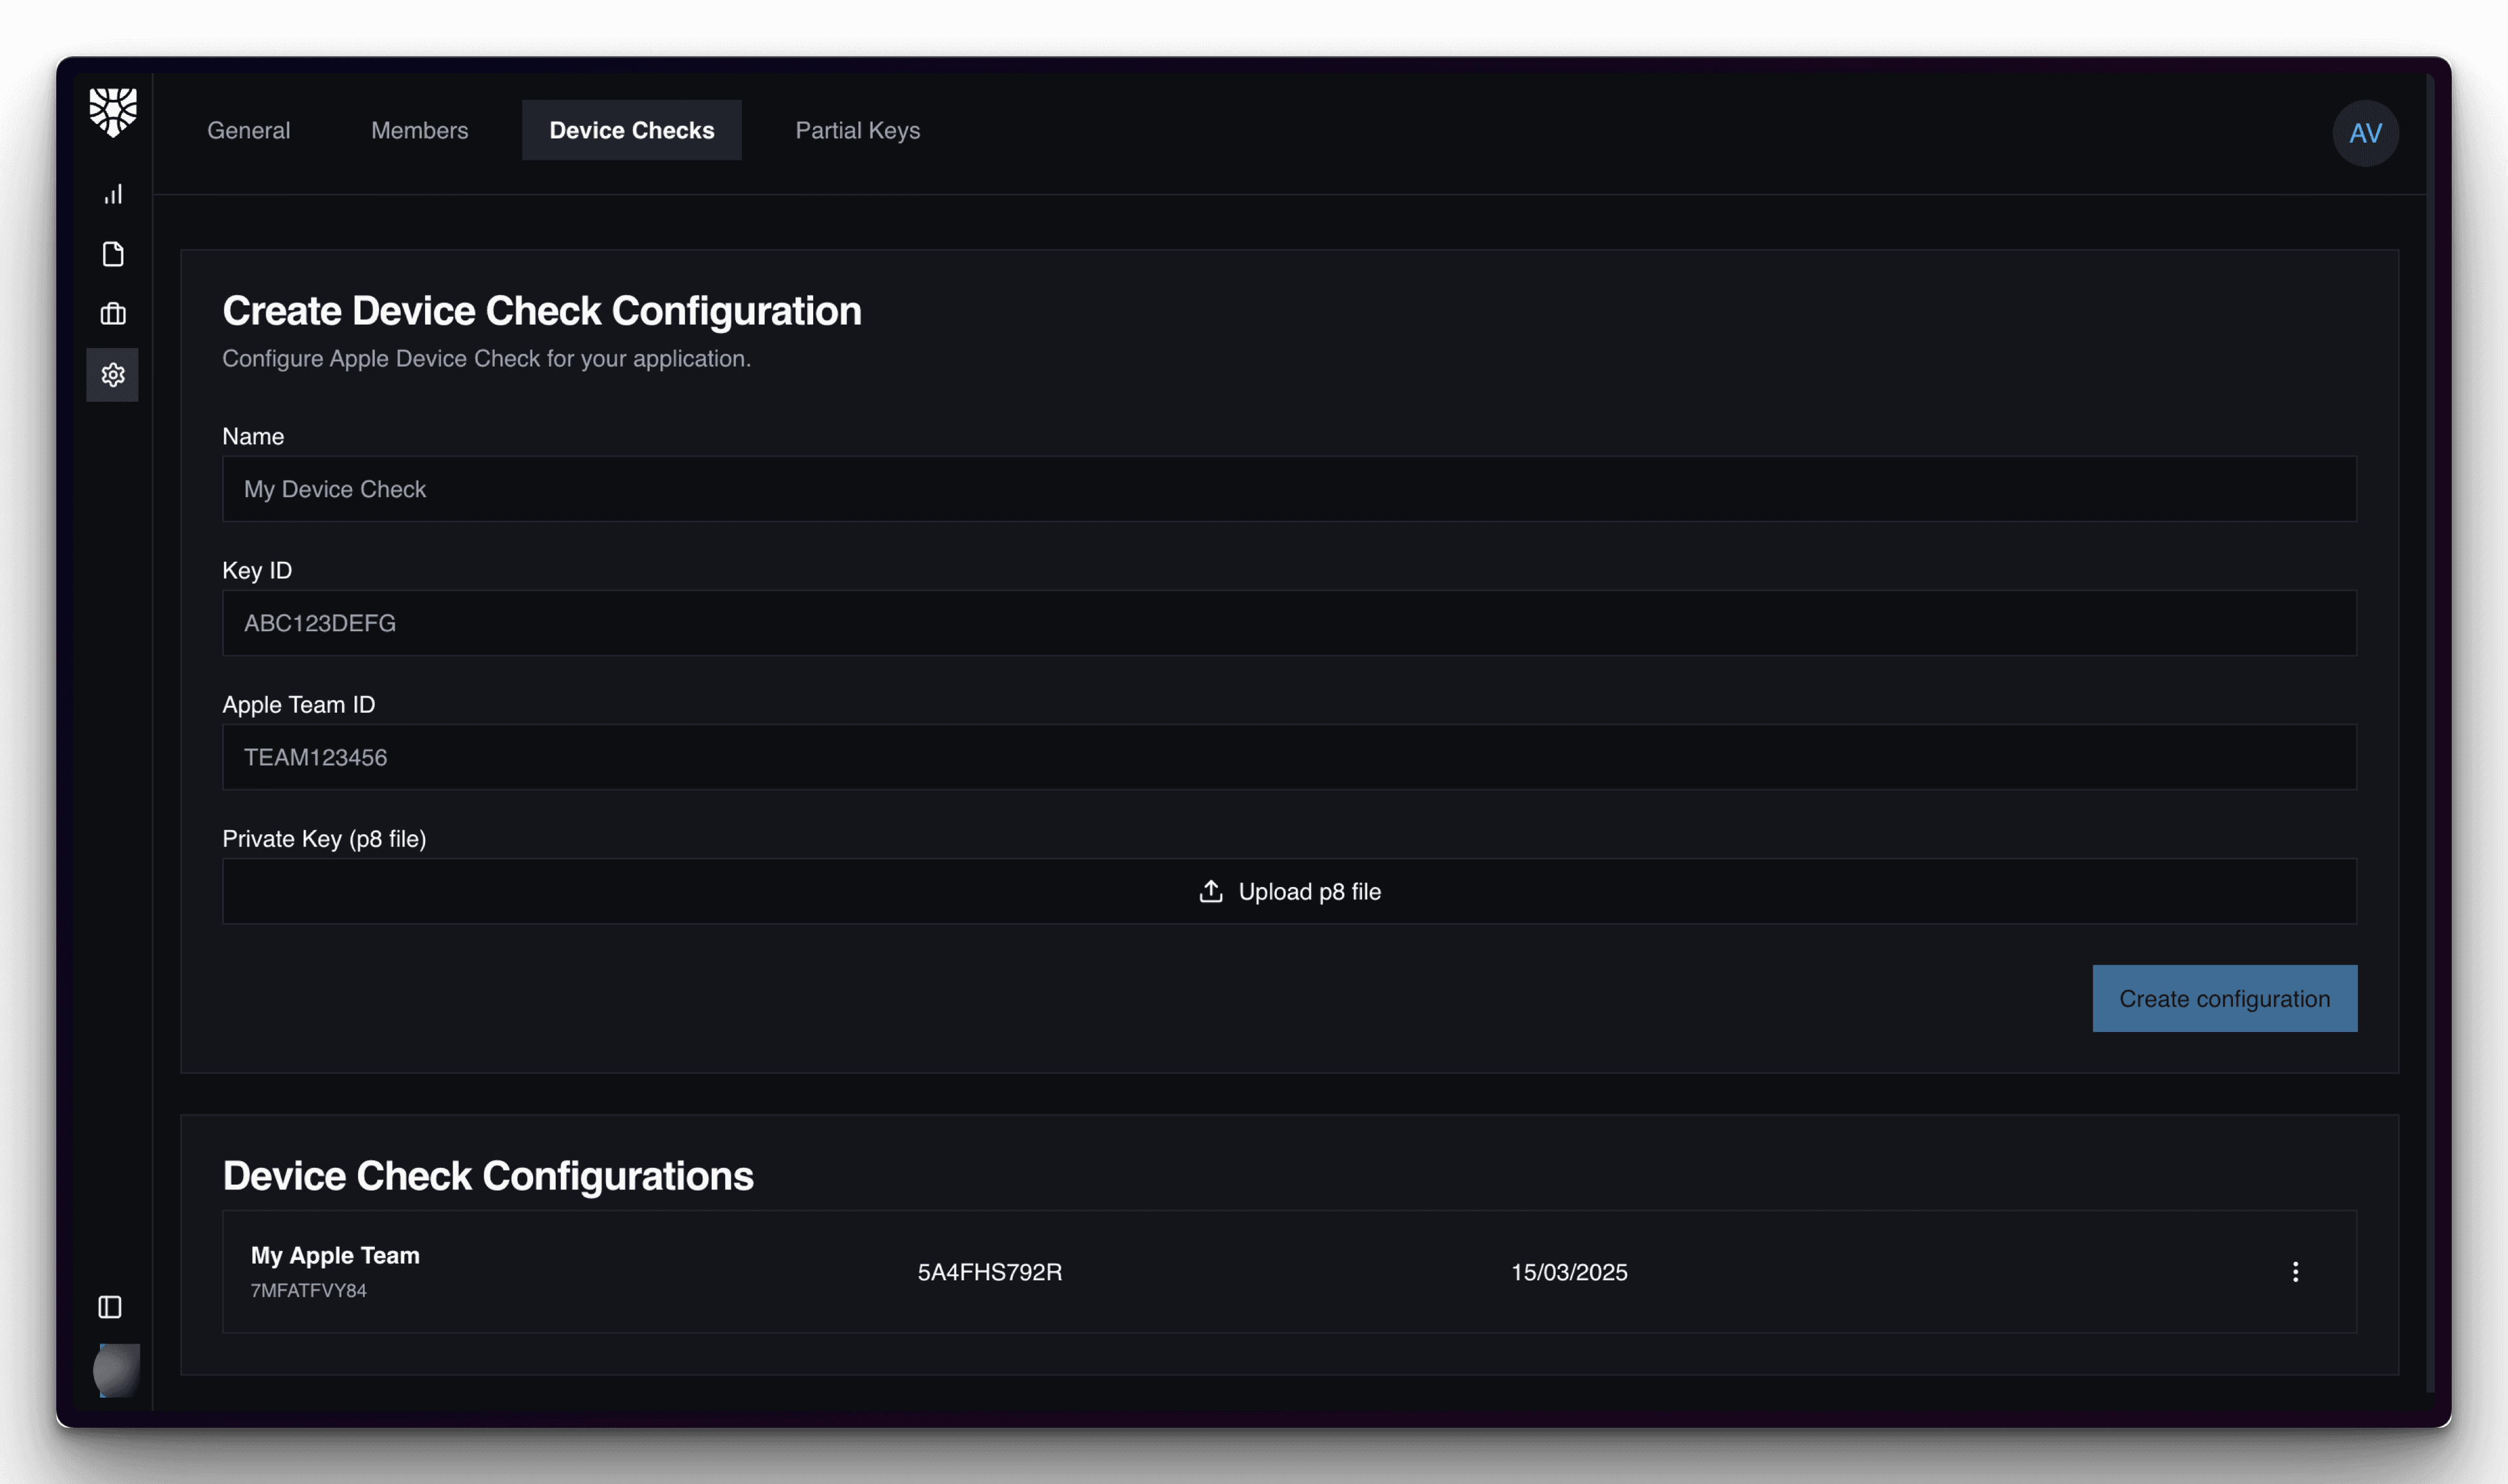2508x1484 pixels.
Task: Switch to the Members tab
Action: (419, 130)
